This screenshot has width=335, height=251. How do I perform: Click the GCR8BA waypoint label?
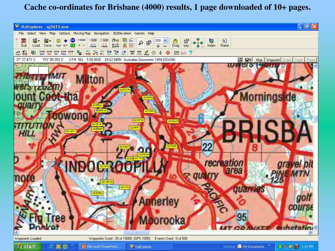point(97,193)
